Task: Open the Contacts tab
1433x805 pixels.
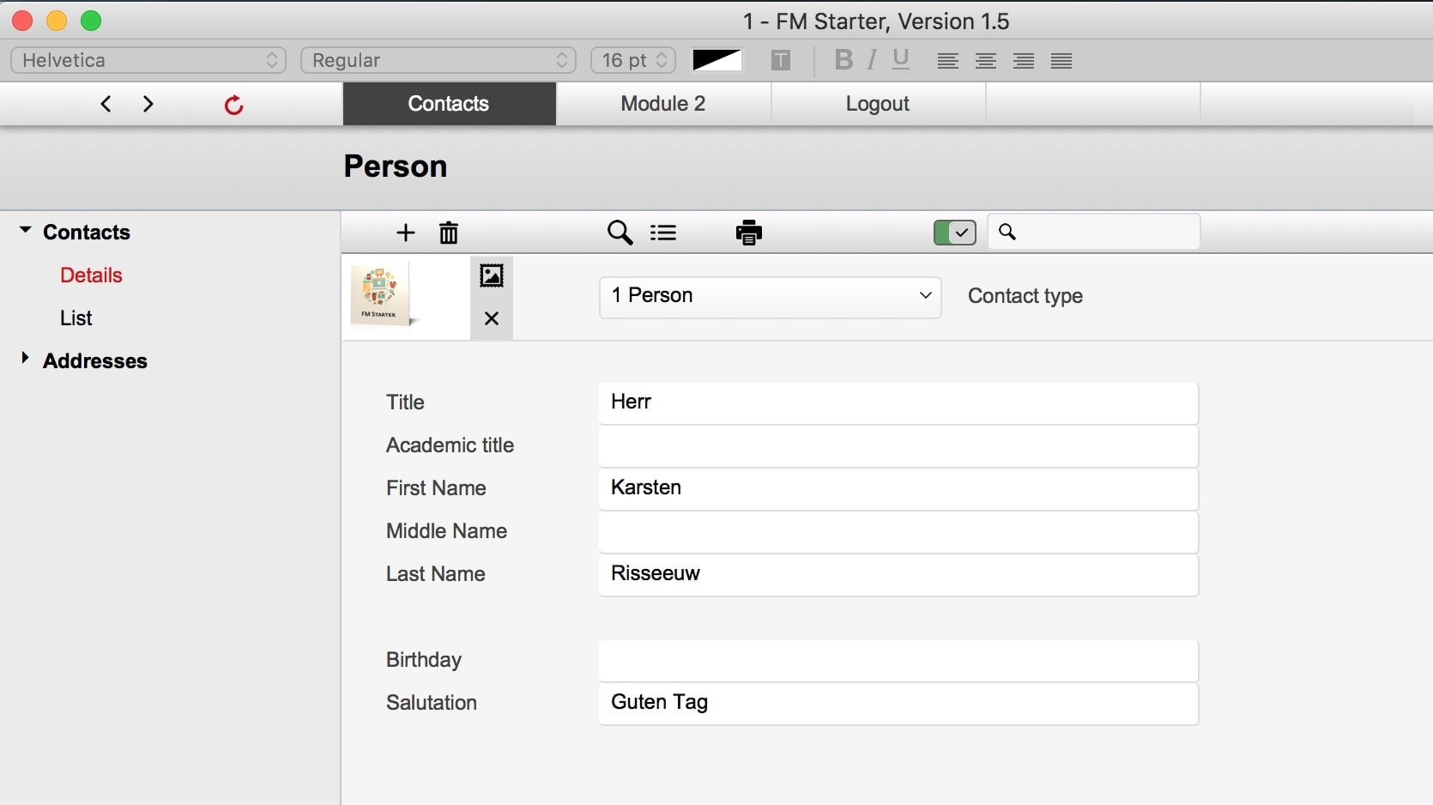Action: point(449,104)
